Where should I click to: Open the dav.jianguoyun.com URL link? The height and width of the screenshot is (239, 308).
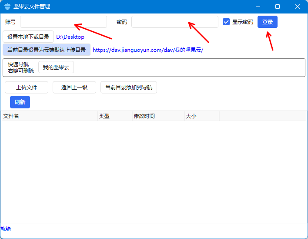[148, 50]
